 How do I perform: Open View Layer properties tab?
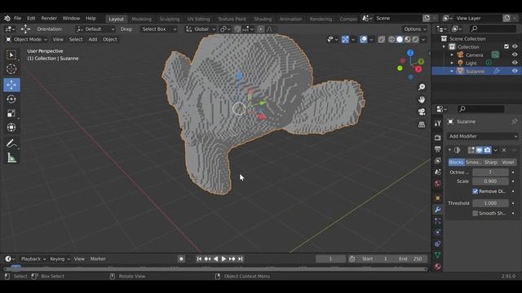pyautogui.click(x=437, y=160)
